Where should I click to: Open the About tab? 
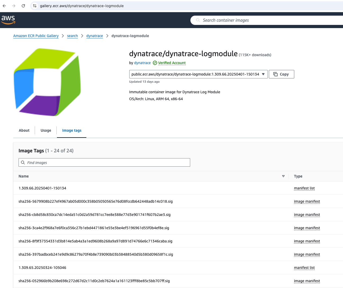[x=24, y=130]
